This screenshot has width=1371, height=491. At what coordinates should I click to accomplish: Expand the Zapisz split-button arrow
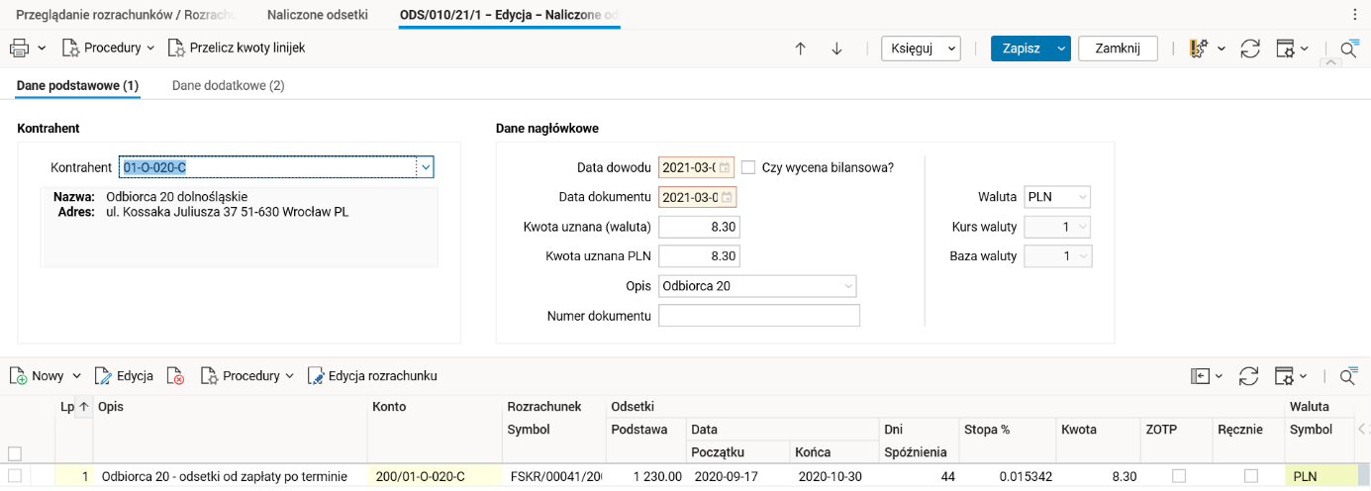coord(1062,49)
